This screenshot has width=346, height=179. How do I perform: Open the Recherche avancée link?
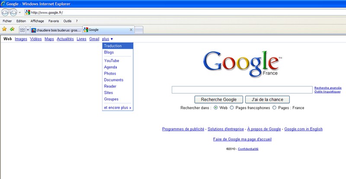point(328,88)
